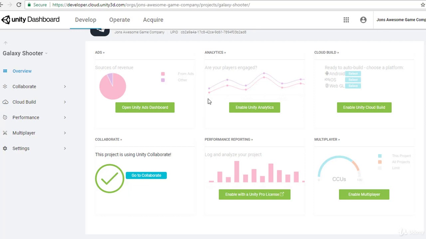This screenshot has width=426, height=239.
Task: Open Cloud Build in the sidebar
Action: (x=24, y=102)
